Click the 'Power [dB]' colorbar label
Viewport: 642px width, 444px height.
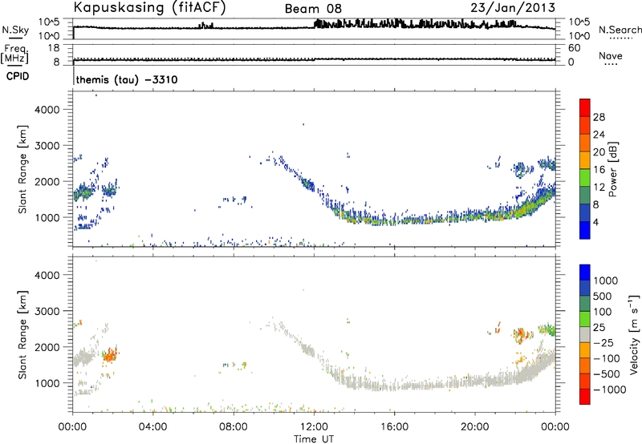(612, 169)
